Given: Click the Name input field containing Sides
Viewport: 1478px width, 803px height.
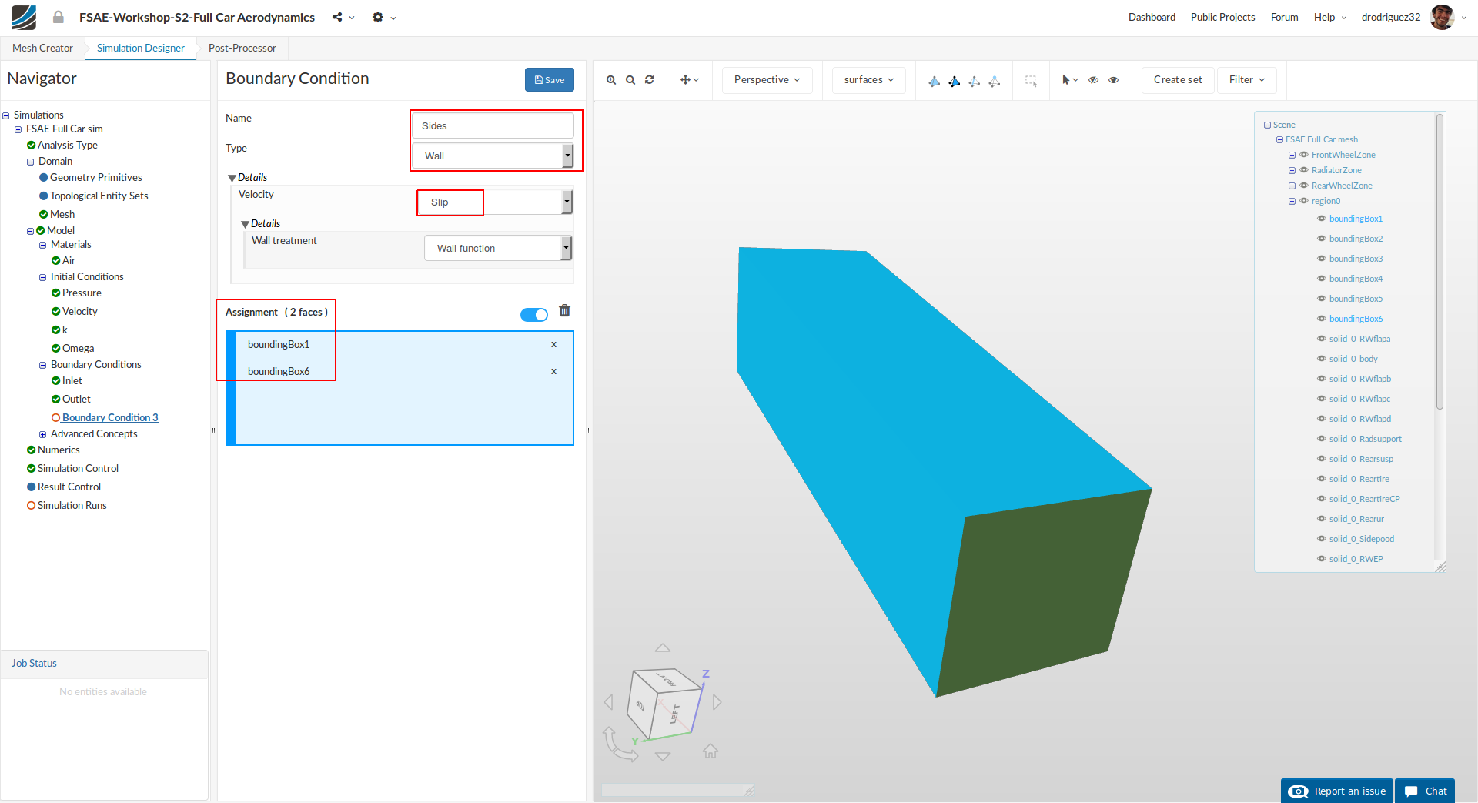Looking at the screenshot, I should pyautogui.click(x=493, y=125).
